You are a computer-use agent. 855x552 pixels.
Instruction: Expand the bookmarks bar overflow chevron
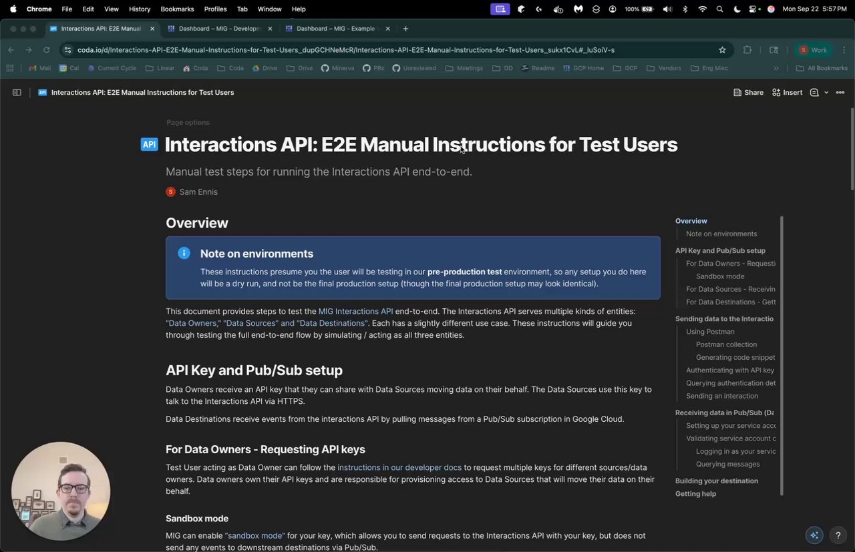776,68
